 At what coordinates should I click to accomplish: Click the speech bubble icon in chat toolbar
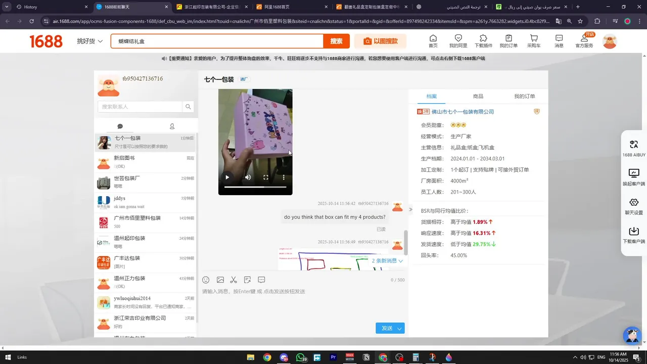[x=261, y=280]
